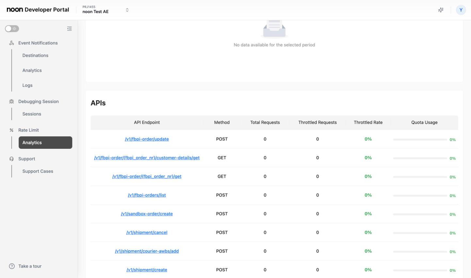Image resolution: width=471 pixels, height=278 pixels.
Task: Open Logs in the sidebar
Action: (27, 85)
